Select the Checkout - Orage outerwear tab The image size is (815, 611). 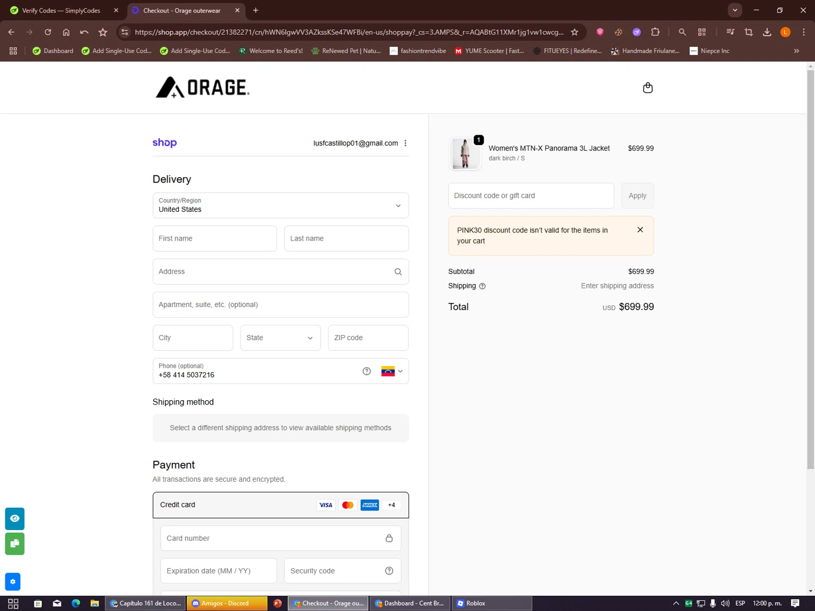coord(186,10)
